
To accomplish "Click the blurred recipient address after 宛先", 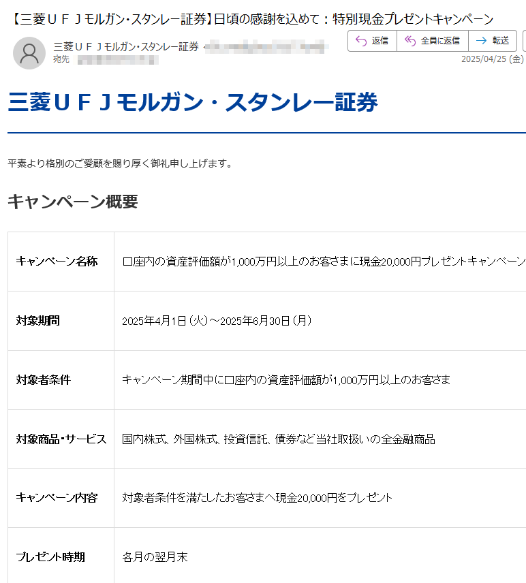I will coord(118,59).
